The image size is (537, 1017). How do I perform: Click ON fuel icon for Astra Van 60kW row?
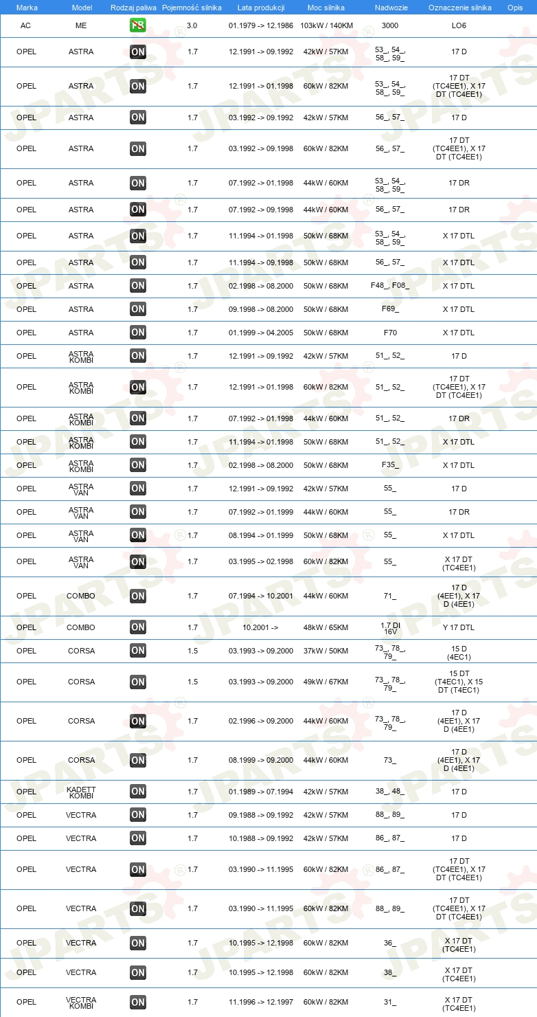(138, 562)
